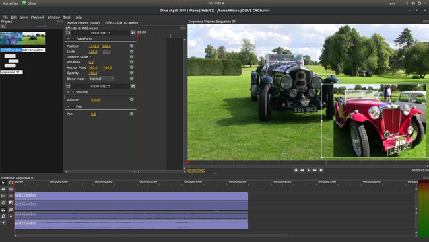Open the Add item plus tool
This screenshot has width=429, height=242.
coord(3,223)
